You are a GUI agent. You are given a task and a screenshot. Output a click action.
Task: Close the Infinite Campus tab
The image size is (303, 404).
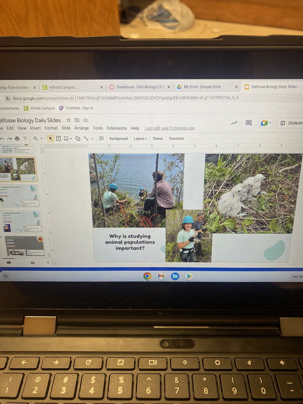101,87
